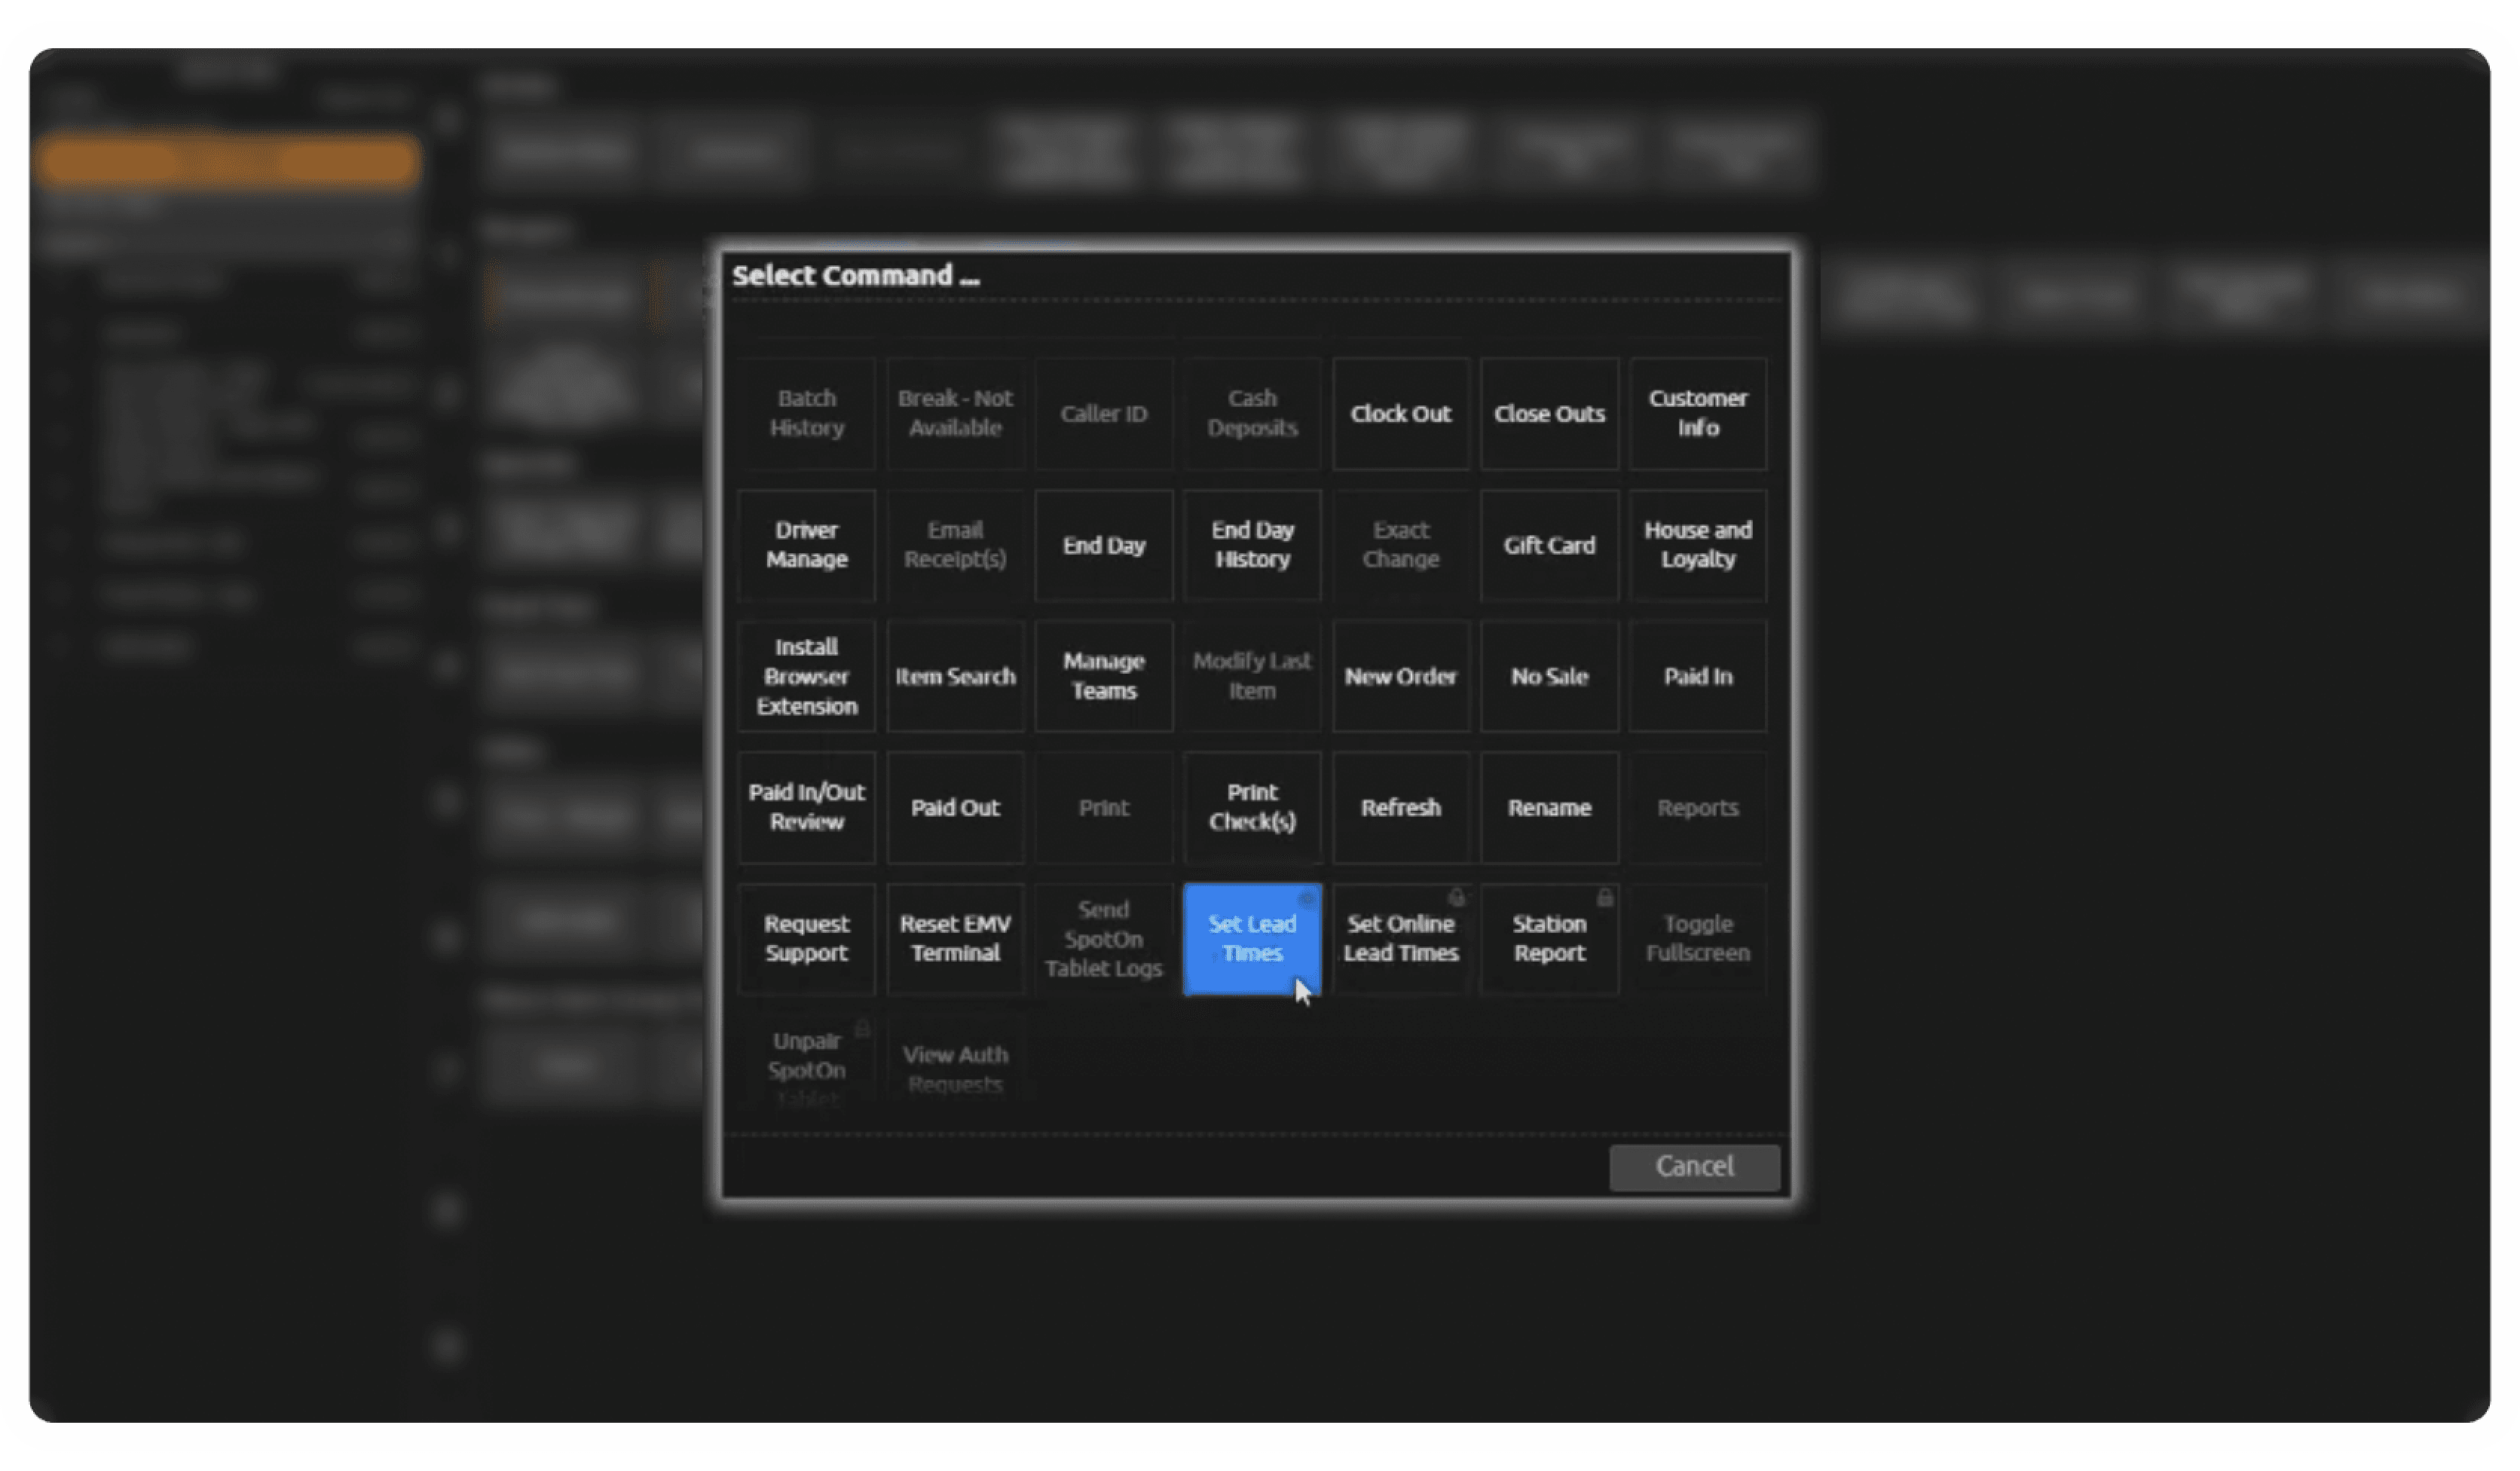Image resolution: width=2520 pixels, height=1471 pixels.
Task: Open the Caller ID command
Action: coord(1103,413)
